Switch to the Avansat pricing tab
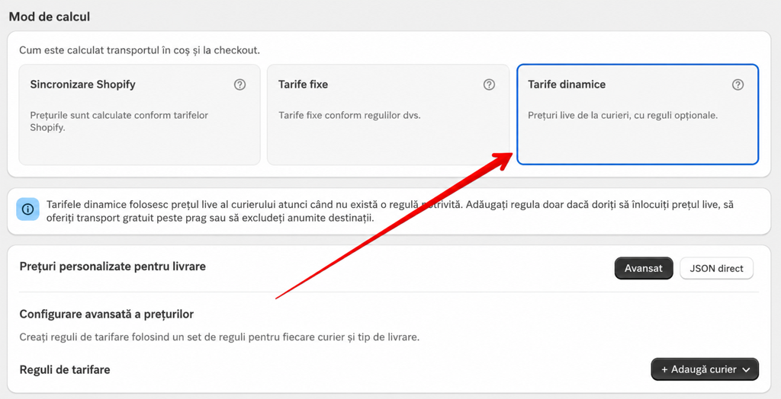The width and height of the screenshot is (781, 399). click(644, 268)
